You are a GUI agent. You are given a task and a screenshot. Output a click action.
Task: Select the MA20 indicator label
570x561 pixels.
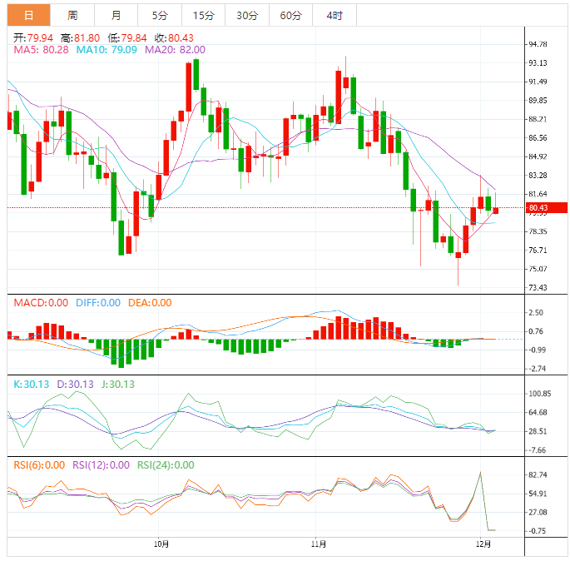175,50
